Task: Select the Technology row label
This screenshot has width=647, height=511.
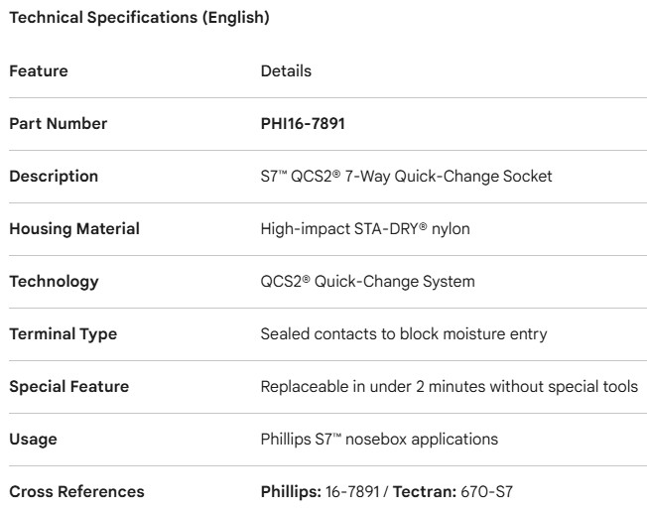Action: tap(54, 282)
